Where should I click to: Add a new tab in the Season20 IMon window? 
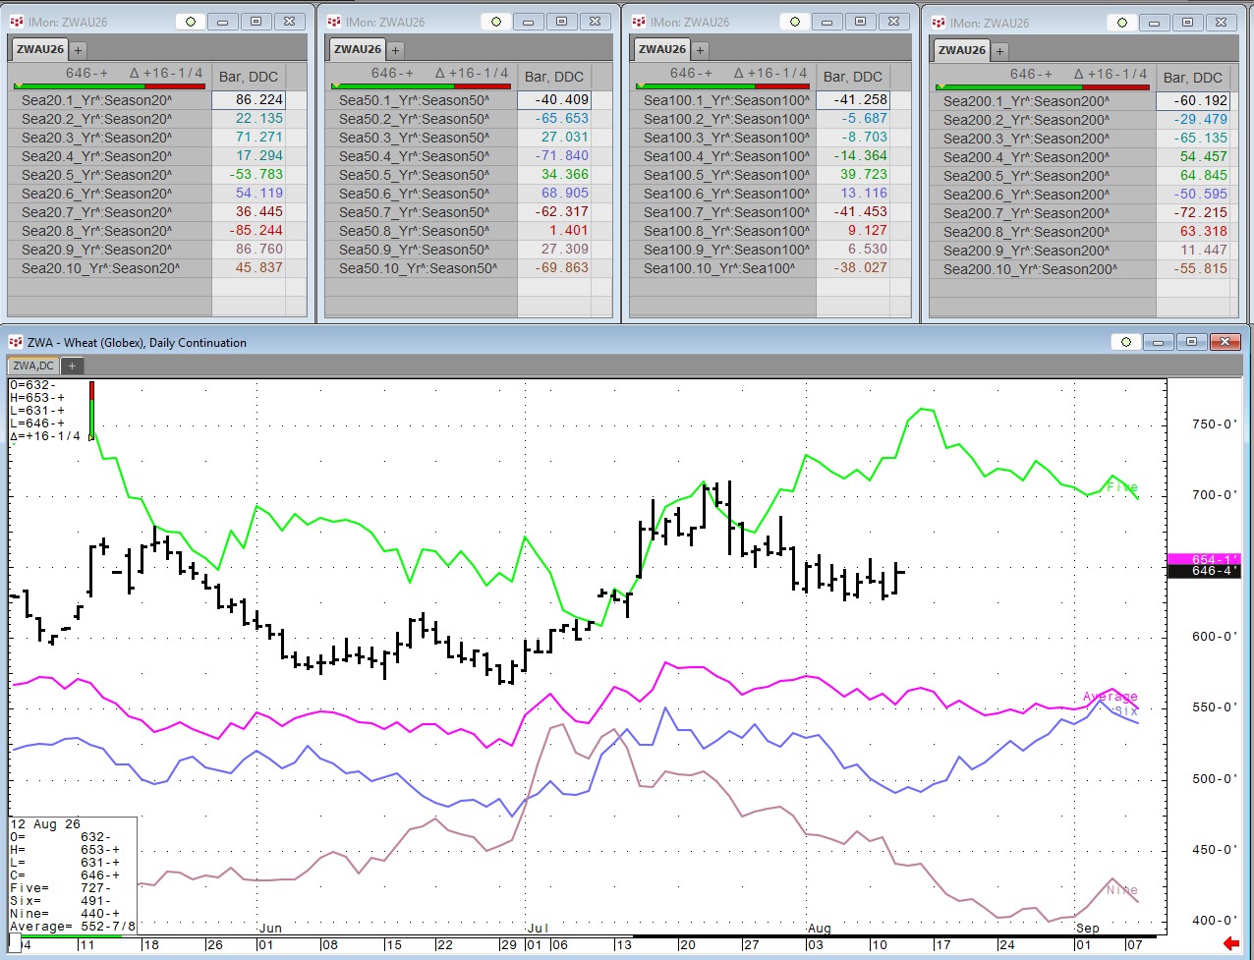click(x=78, y=49)
